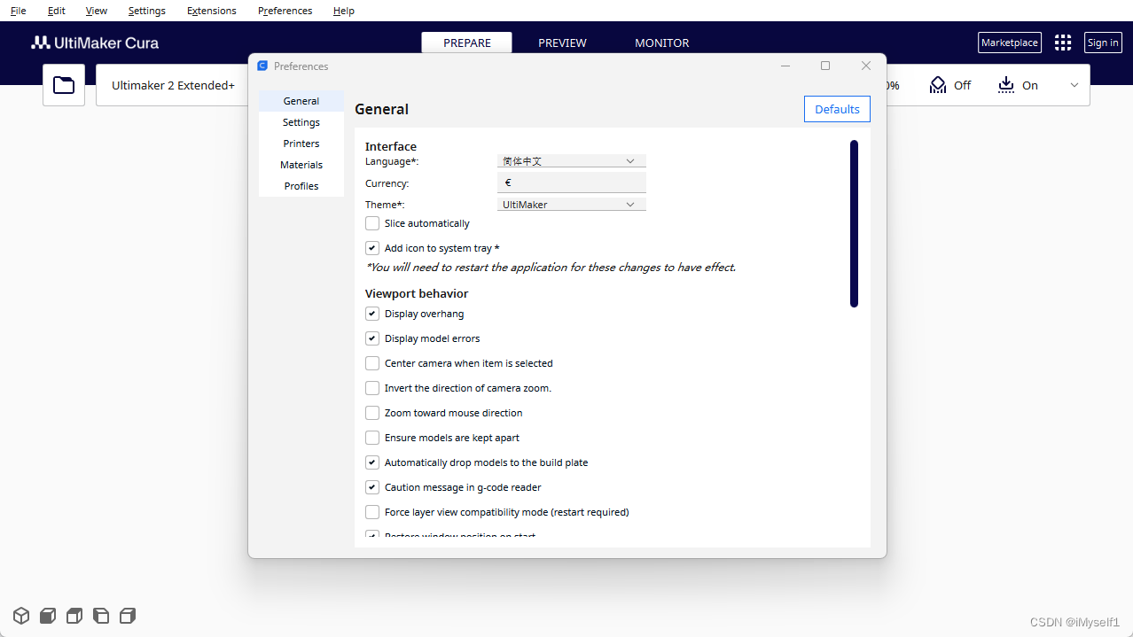This screenshot has width=1133, height=637.
Task: Select the top view cube icon
Action: pyautogui.click(x=74, y=616)
